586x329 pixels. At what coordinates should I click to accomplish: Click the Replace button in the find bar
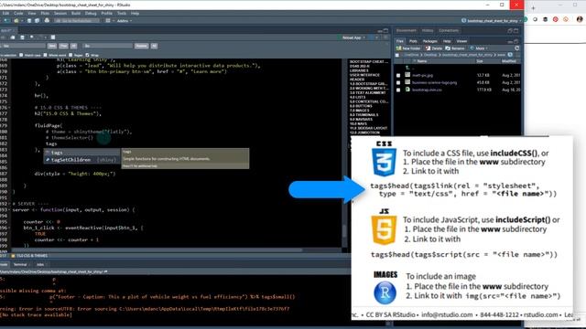click(141, 46)
